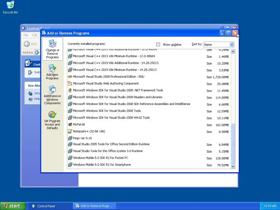Image resolution: width=280 pixels, height=210 pixels.
Task: Select the MyPal 68 entry text
Action: tap(79, 124)
